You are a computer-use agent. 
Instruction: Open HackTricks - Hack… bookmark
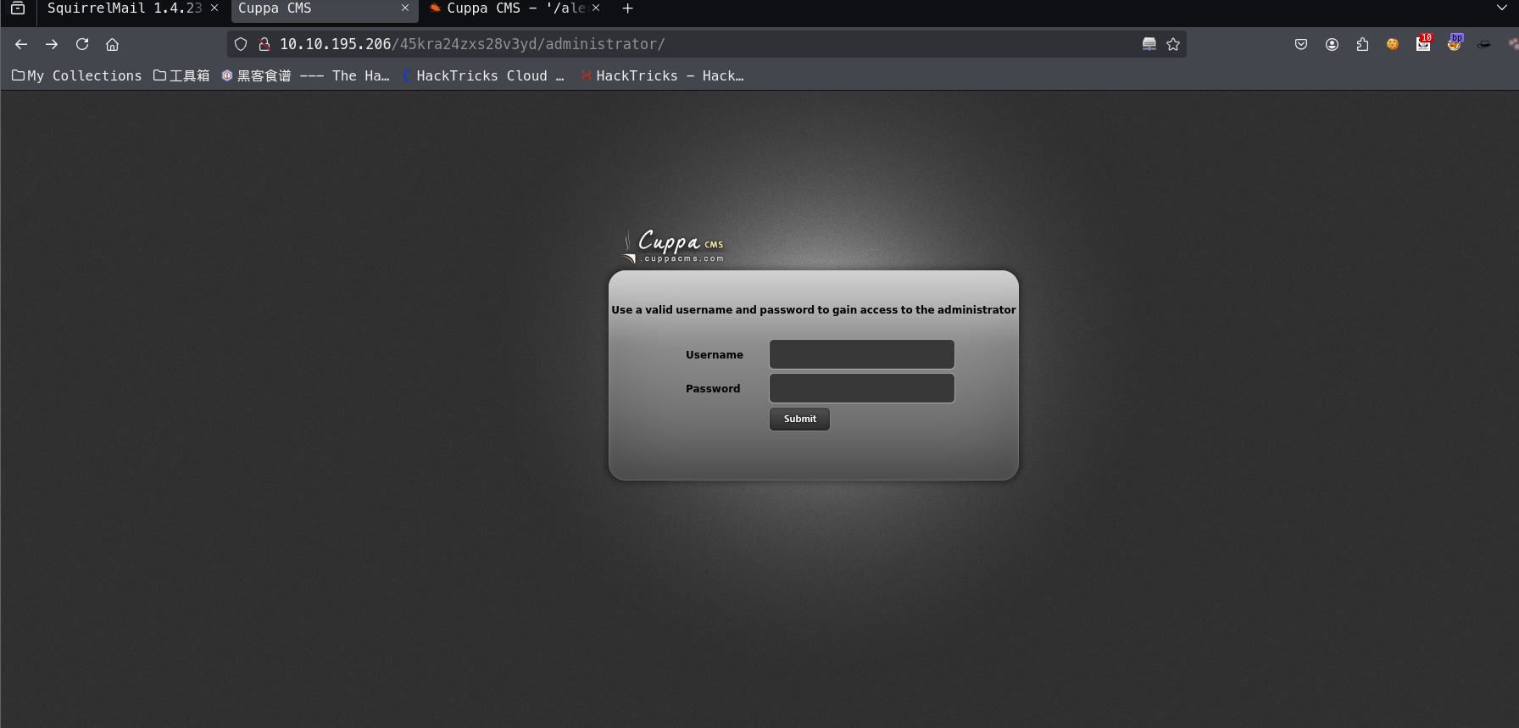(662, 75)
